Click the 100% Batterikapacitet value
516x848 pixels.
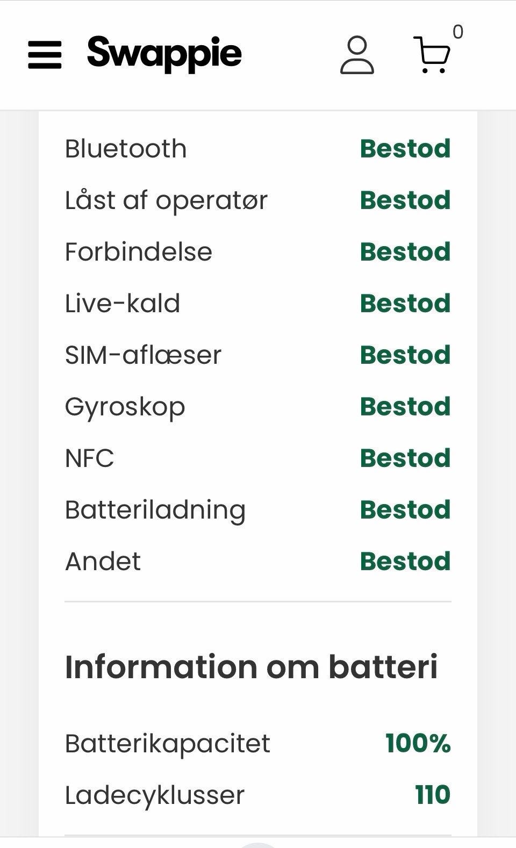[418, 744]
